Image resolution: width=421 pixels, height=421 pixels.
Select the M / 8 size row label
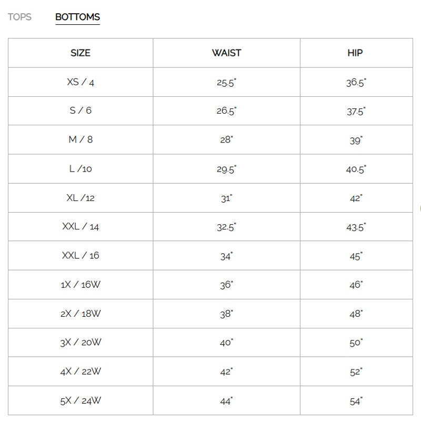pos(81,140)
